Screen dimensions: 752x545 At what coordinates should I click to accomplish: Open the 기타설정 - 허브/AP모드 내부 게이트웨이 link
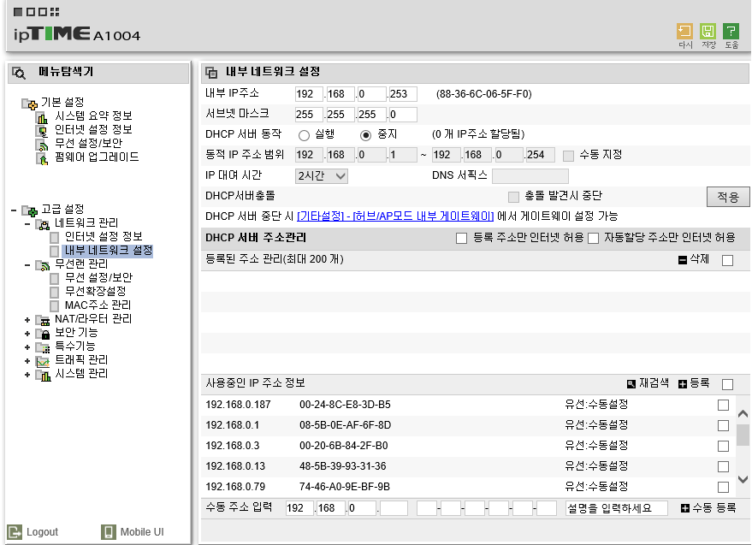(395, 216)
